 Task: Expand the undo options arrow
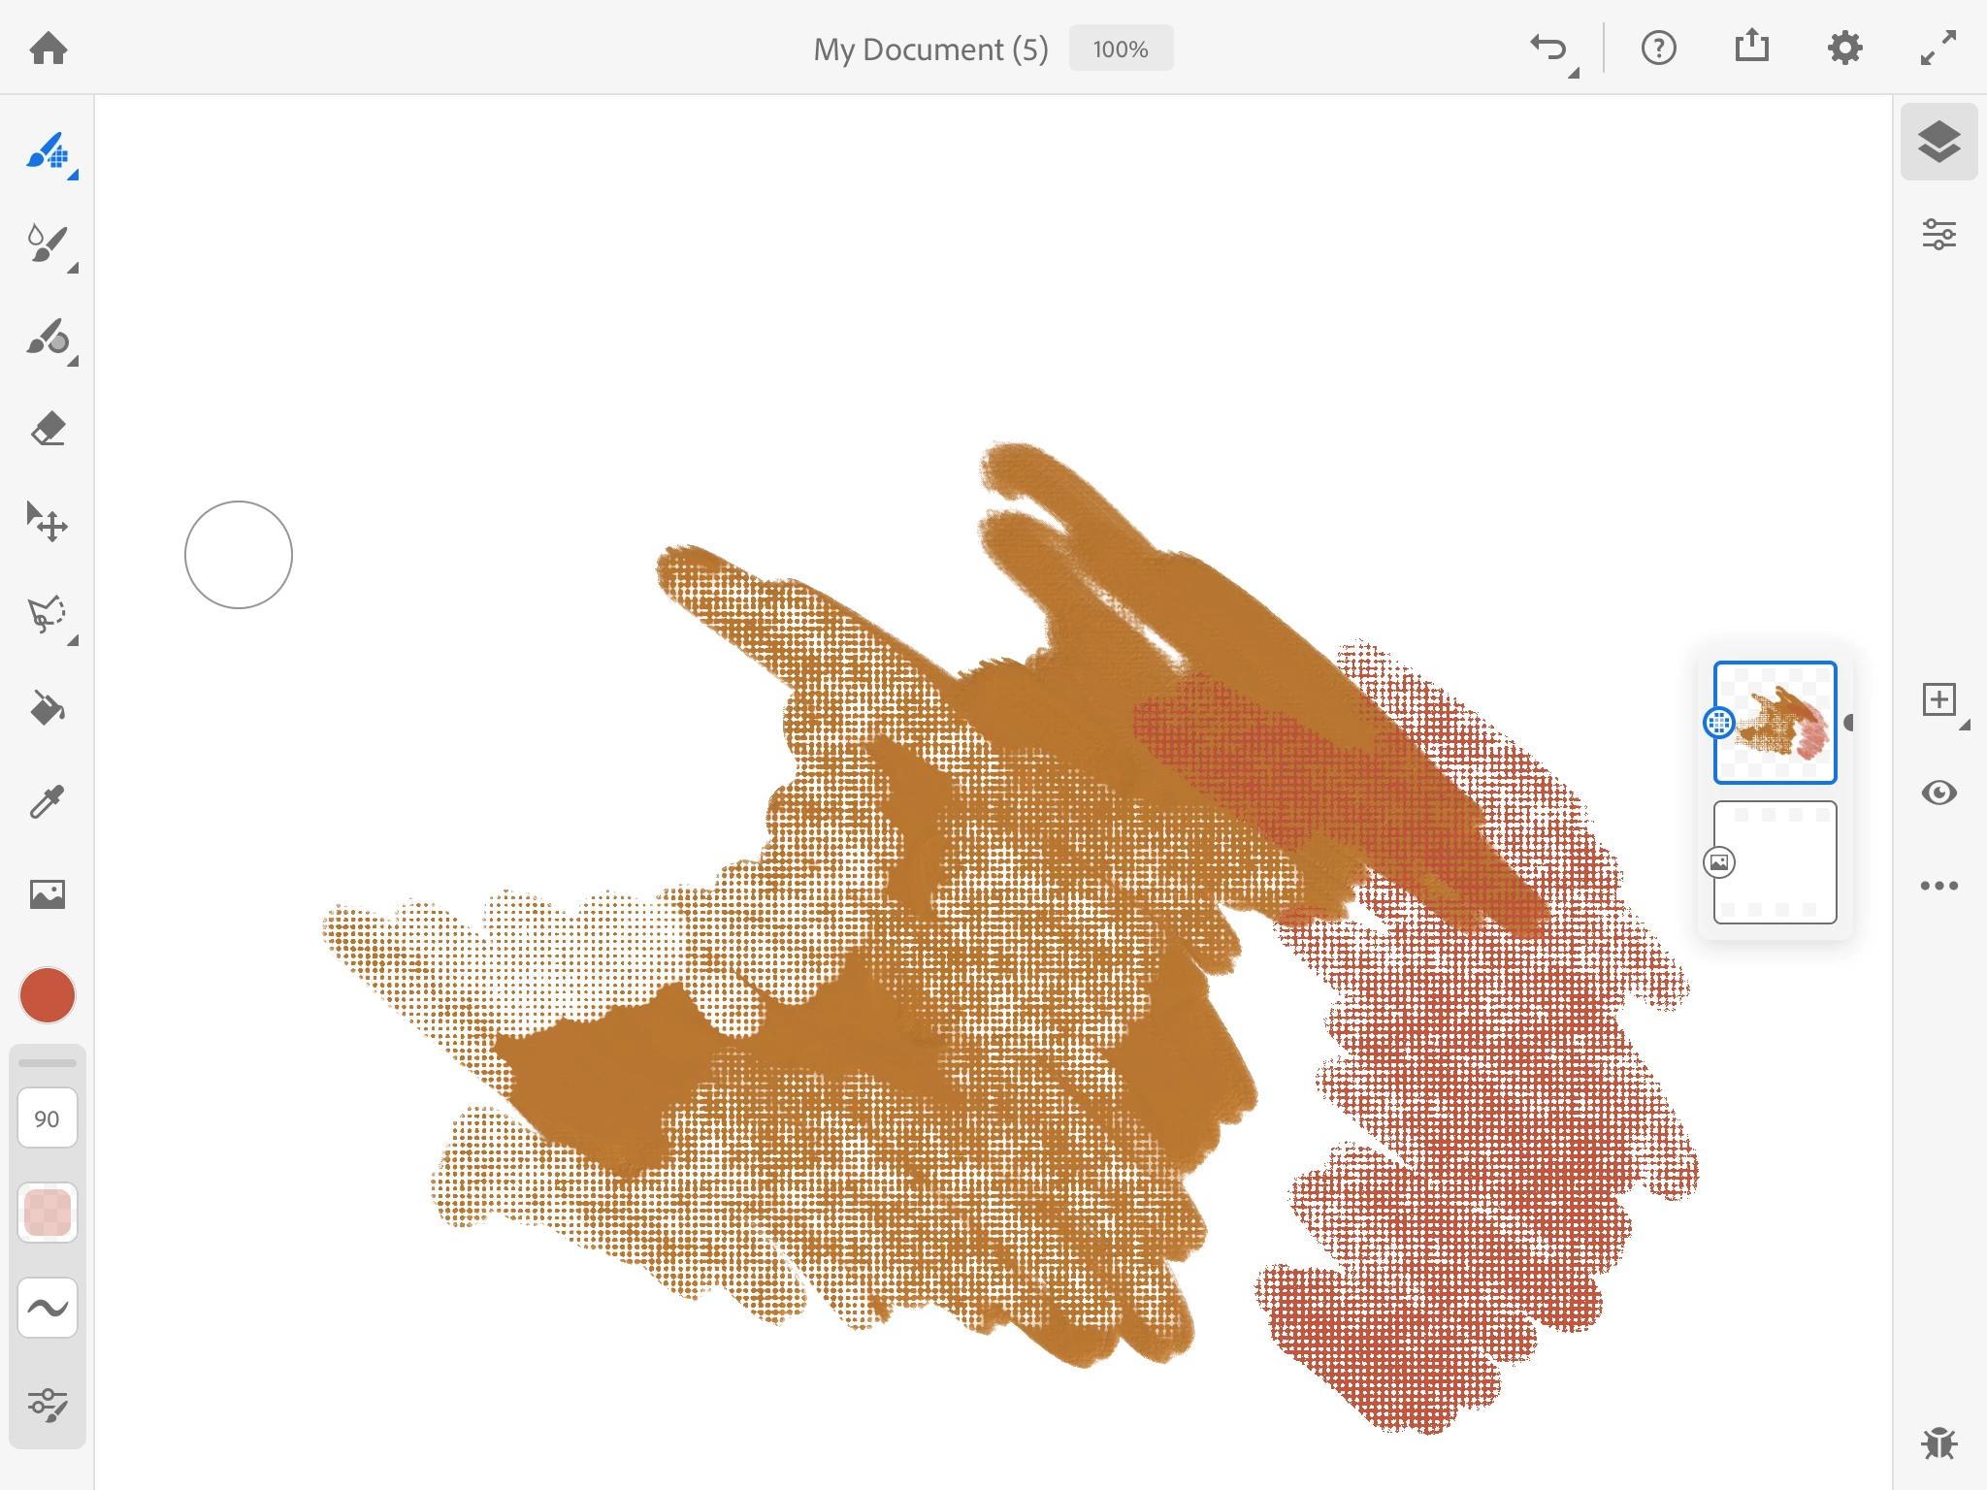1573,73
